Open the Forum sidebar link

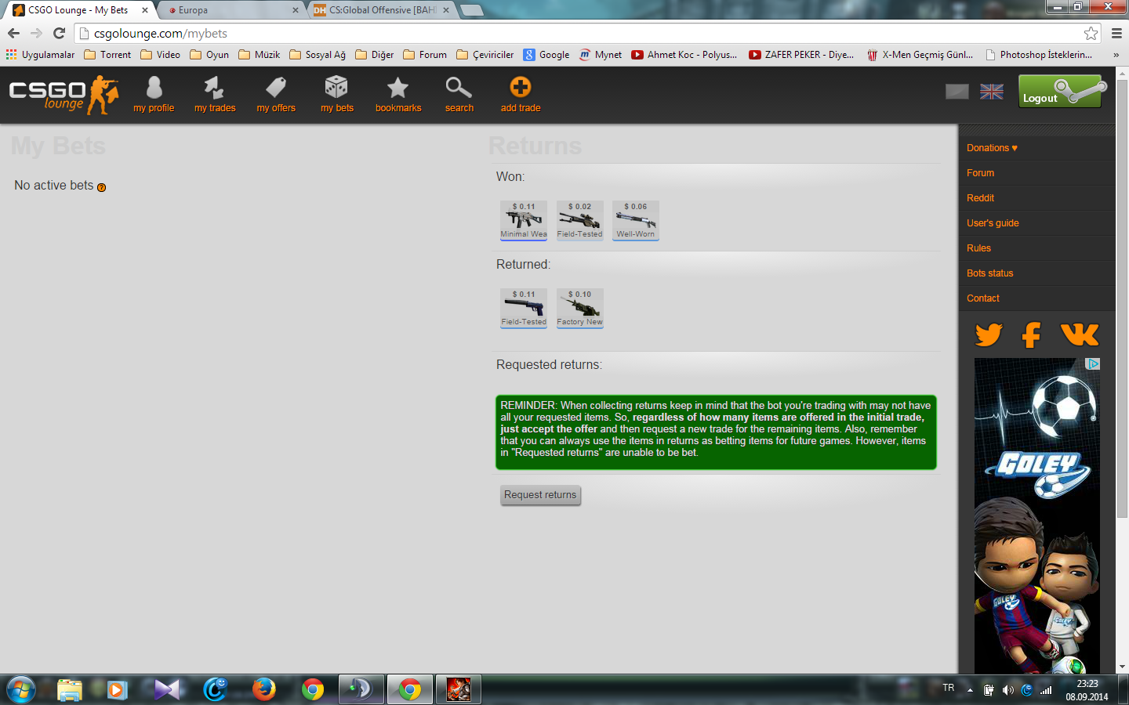pos(980,173)
